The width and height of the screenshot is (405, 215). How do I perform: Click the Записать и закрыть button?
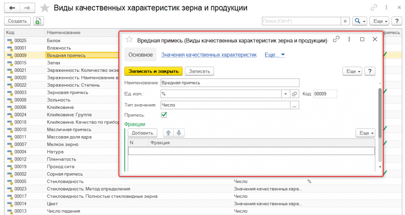(153, 71)
